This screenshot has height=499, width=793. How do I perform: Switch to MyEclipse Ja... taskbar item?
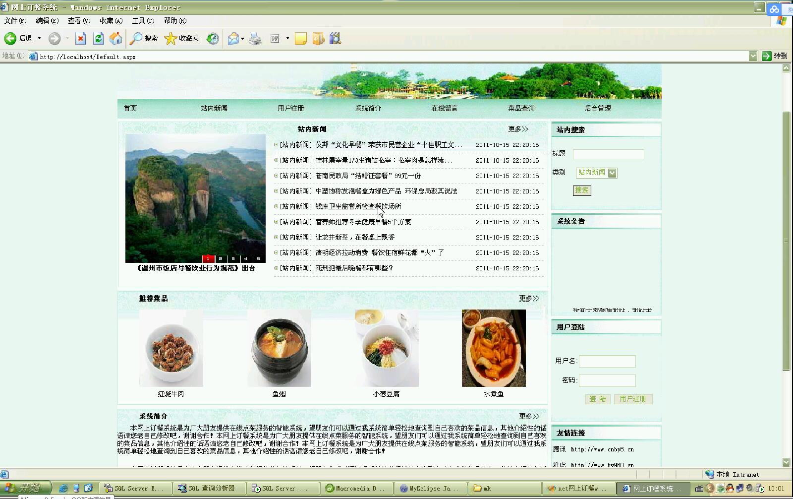(x=431, y=488)
